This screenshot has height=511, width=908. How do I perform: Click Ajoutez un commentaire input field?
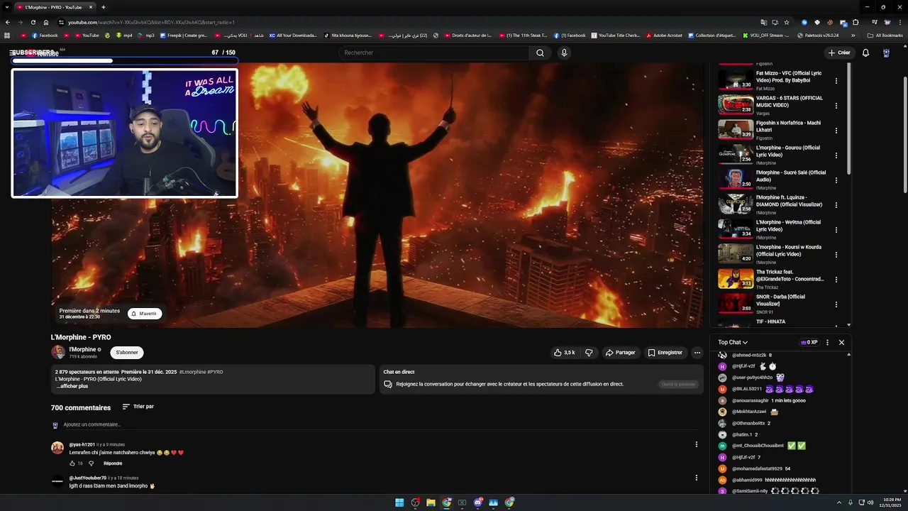click(380, 424)
